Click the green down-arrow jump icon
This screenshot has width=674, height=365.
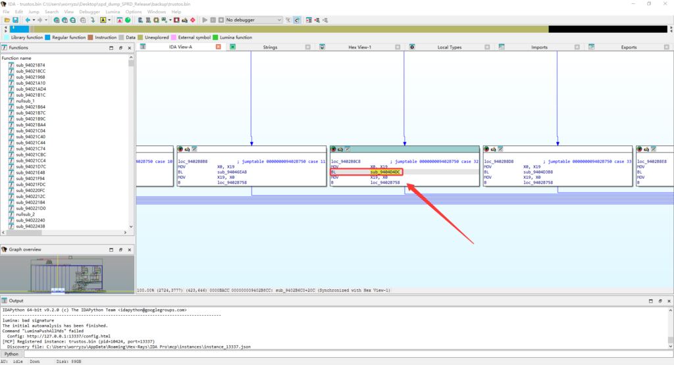pos(93,20)
